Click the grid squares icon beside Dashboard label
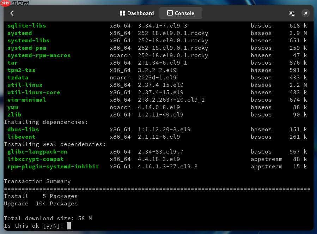Screen dimensions: 317x234 coord(123,13)
